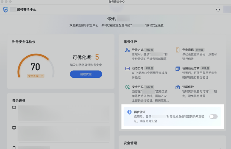Click the orange 可优化项 number 5
The width and height of the screenshot is (231, 149).
tap(97, 57)
